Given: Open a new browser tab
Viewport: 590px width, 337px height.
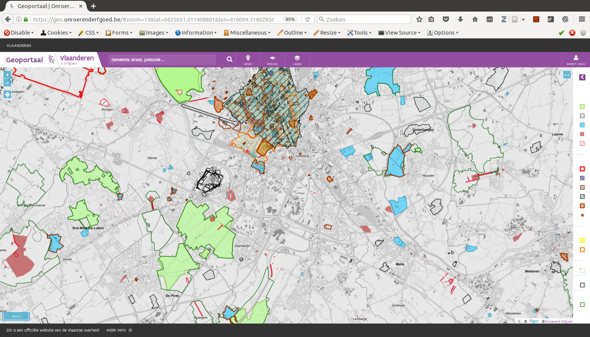Looking at the screenshot, I should (93, 6).
